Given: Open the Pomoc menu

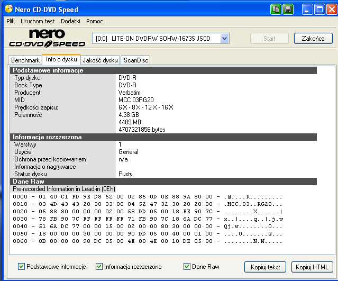Looking at the screenshot, I should (x=94, y=21).
